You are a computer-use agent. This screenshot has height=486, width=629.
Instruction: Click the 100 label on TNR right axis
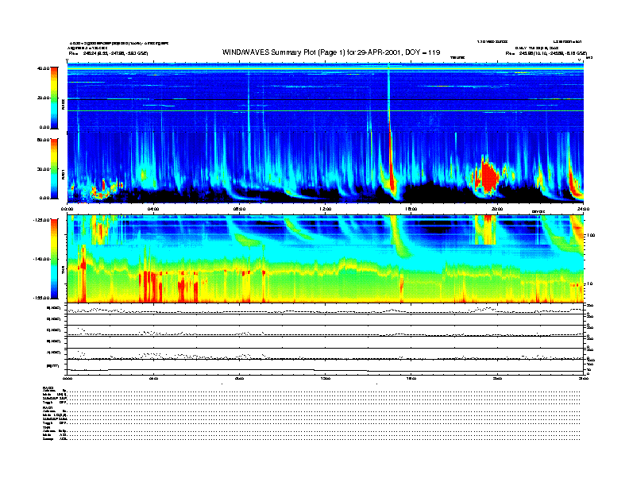pyautogui.click(x=591, y=235)
